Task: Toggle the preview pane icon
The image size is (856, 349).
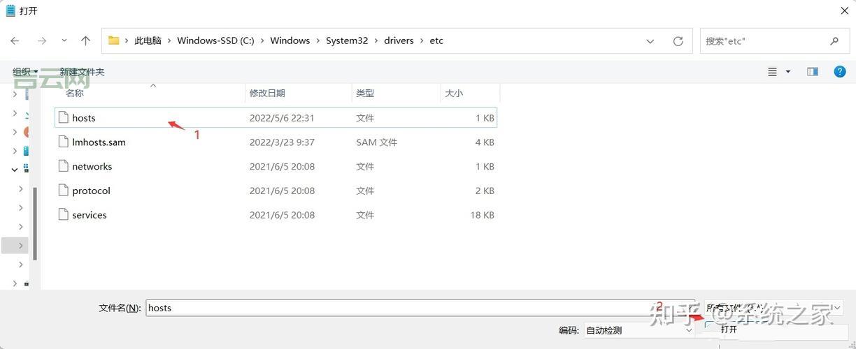Action: pos(812,72)
